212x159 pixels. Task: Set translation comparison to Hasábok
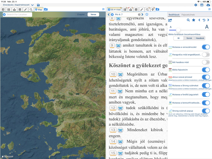click(x=200, y=38)
